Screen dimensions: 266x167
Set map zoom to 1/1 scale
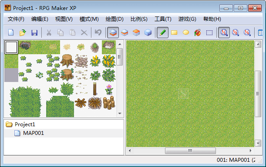click(224, 33)
